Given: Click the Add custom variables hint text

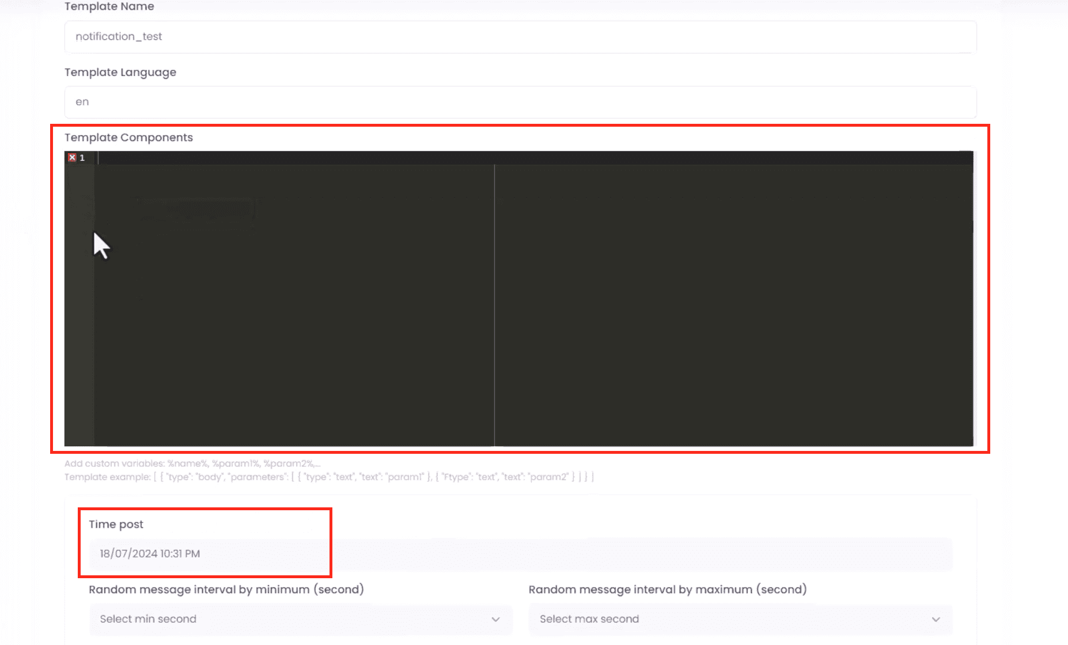Looking at the screenshot, I should [192, 464].
